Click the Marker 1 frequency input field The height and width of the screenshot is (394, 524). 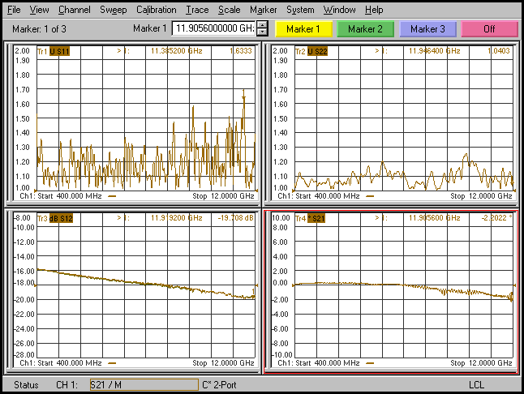coord(213,29)
